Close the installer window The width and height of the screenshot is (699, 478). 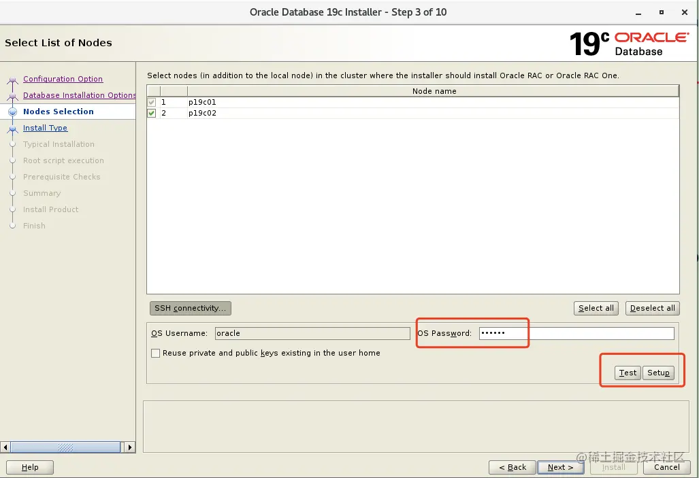click(685, 12)
